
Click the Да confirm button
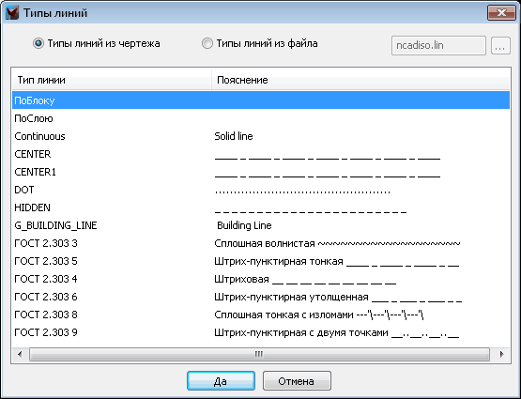point(221,381)
